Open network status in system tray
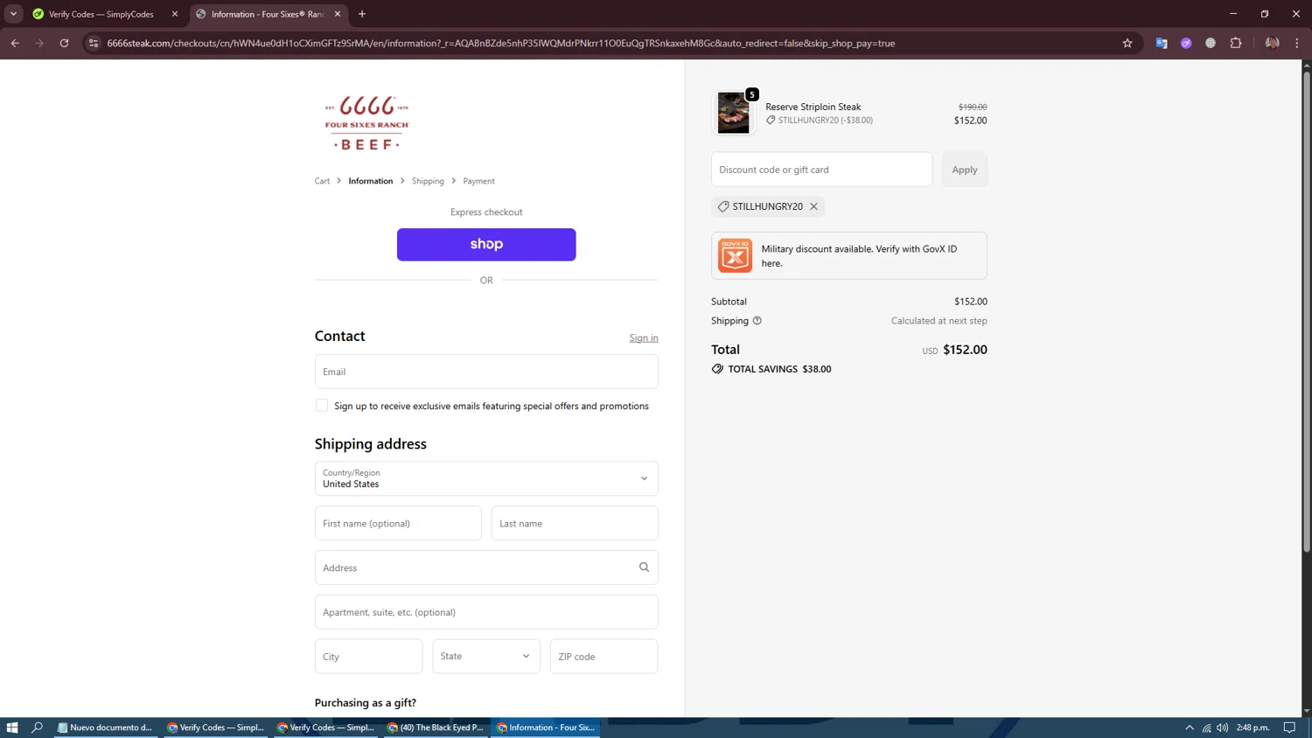 click(1206, 728)
